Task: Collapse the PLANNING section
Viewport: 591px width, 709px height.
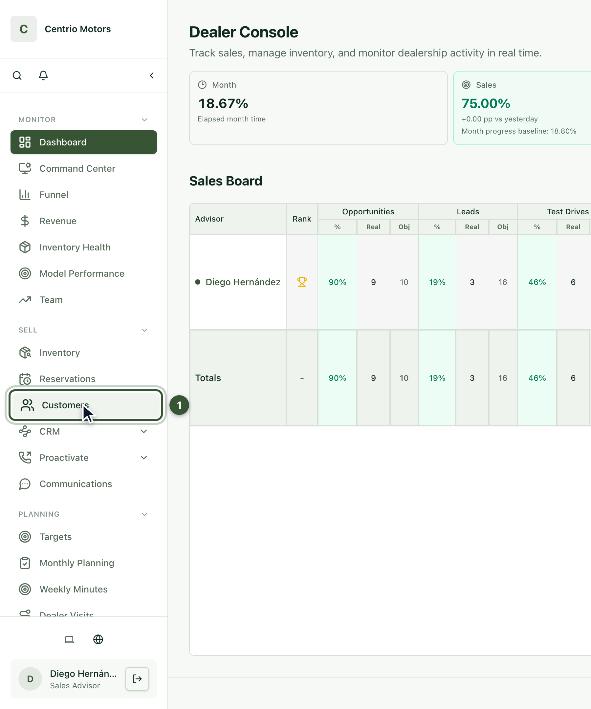Action: point(144,515)
